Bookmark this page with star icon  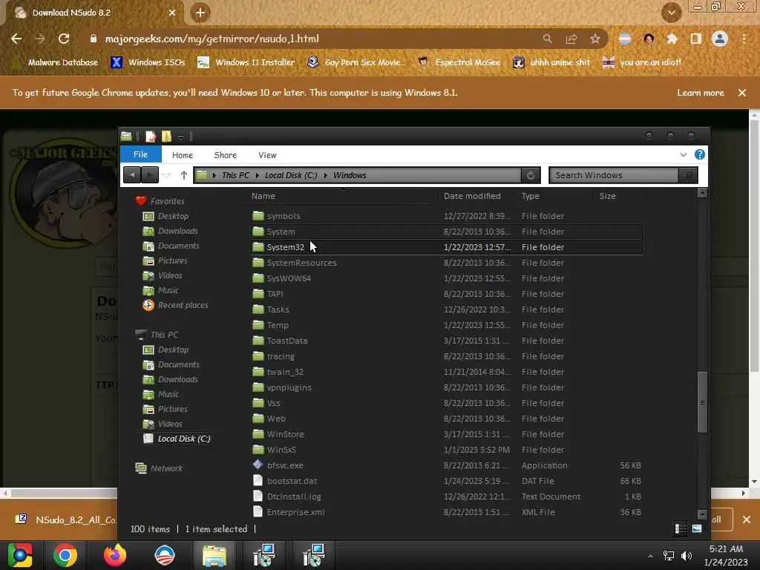(595, 39)
